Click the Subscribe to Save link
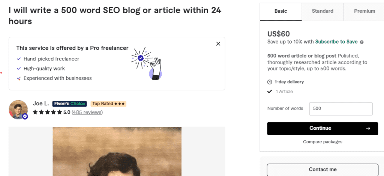 tap(336, 42)
